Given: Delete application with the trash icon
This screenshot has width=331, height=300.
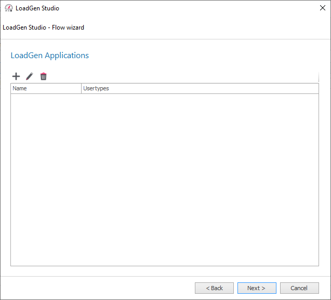Looking at the screenshot, I should coord(43,76).
